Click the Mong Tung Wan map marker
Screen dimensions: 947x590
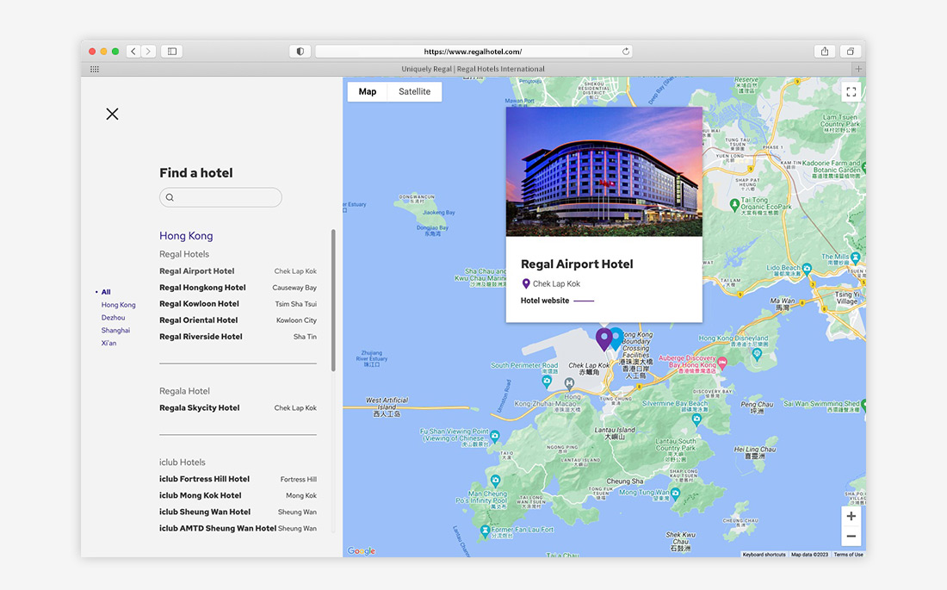[676, 494]
